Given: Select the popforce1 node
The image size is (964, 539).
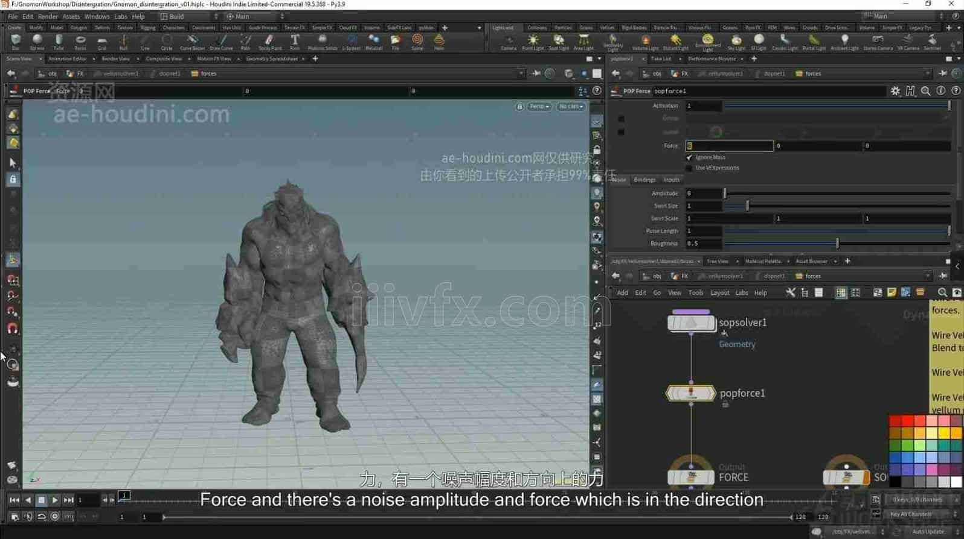Looking at the screenshot, I should [x=691, y=394].
